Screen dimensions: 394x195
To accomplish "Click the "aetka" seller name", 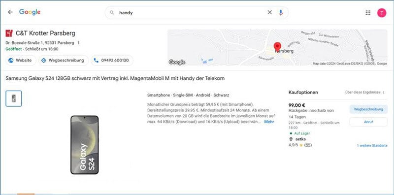I will coord(300,139).
